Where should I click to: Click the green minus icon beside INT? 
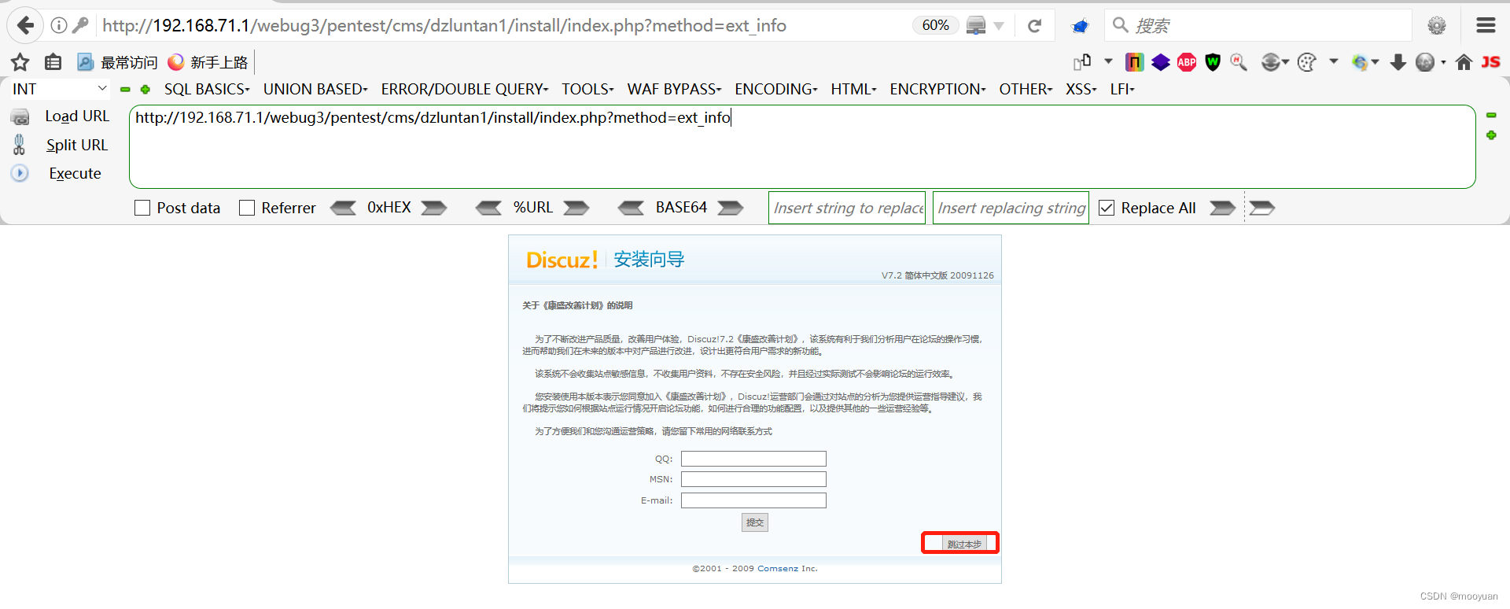coord(125,90)
